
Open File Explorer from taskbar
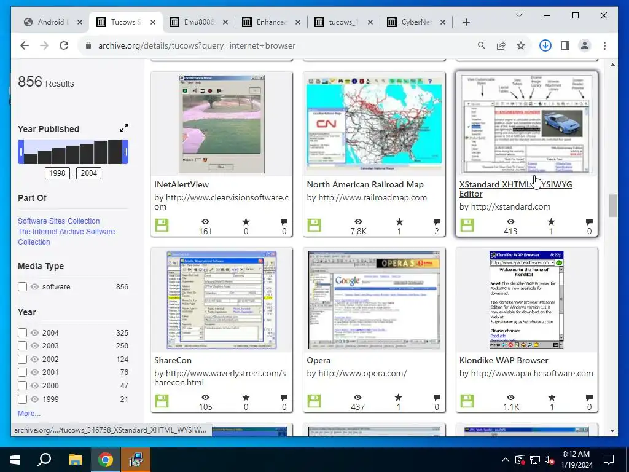click(75, 460)
